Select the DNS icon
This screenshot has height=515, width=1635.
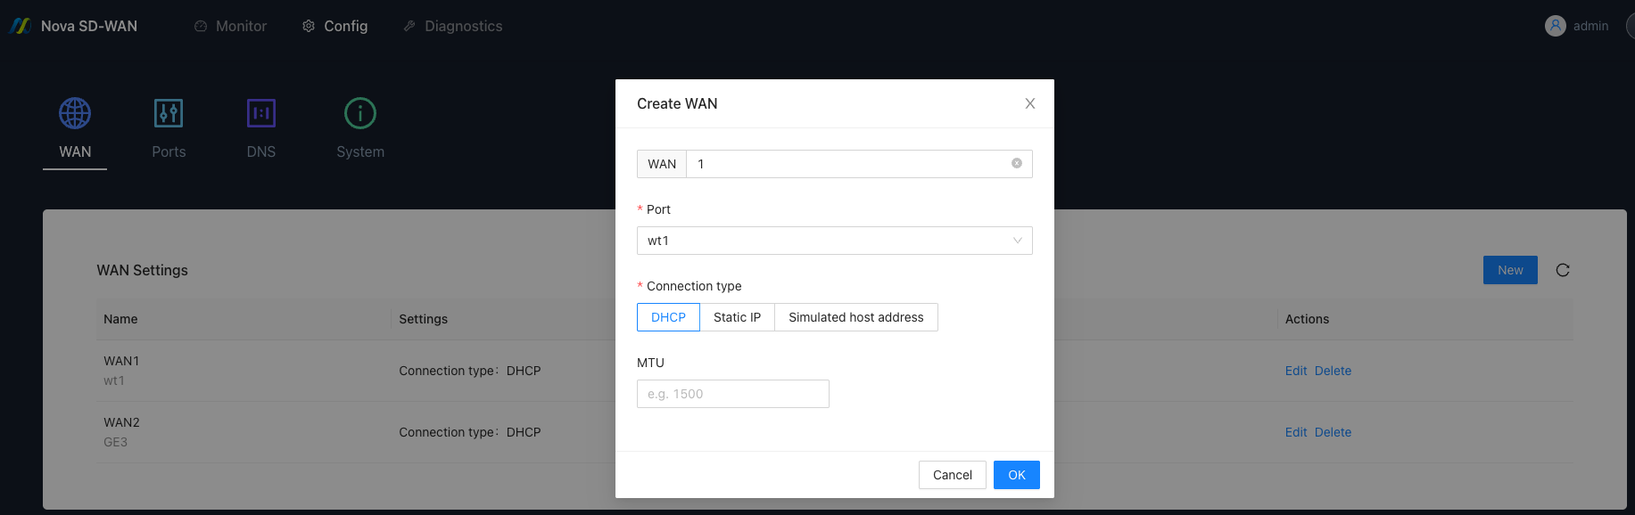point(261,113)
